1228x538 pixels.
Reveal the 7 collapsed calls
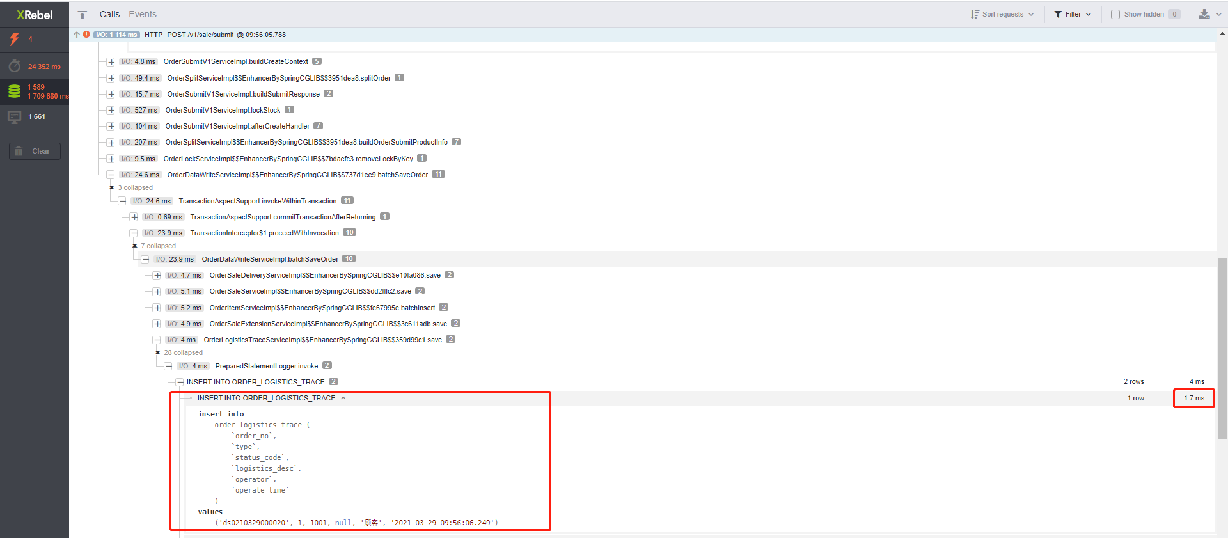154,246
